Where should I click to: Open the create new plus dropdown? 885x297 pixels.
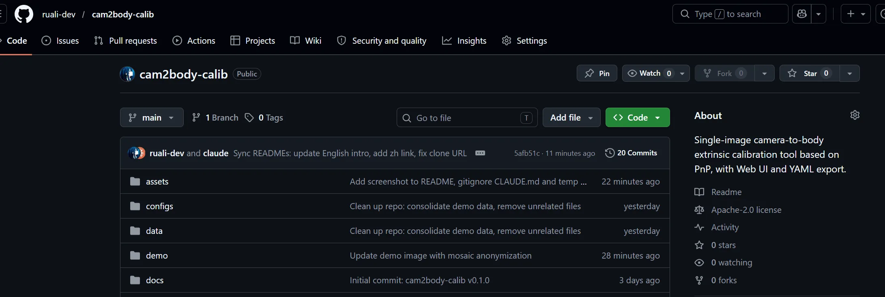click(x=856, y=14)
